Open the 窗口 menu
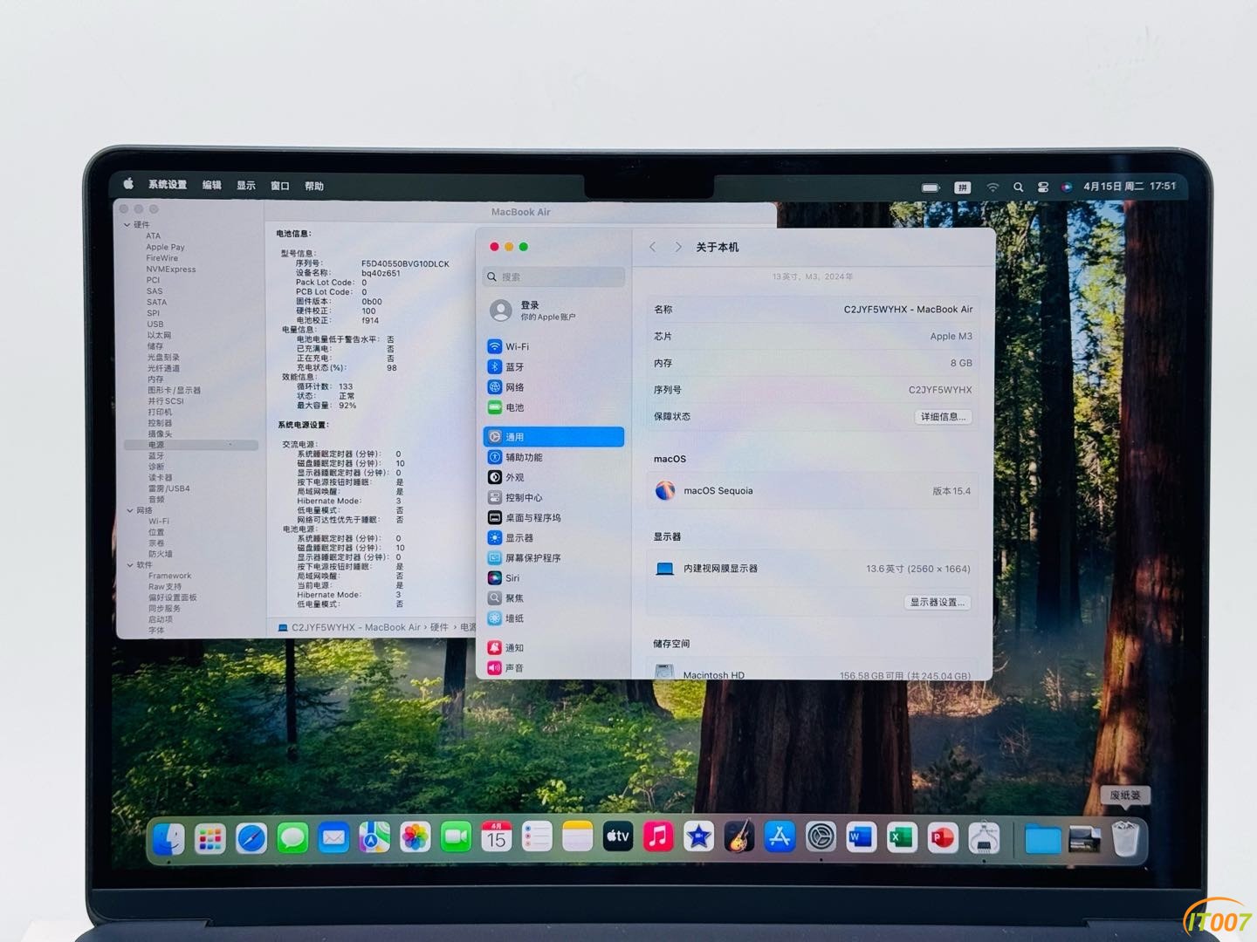 [280, 186]
